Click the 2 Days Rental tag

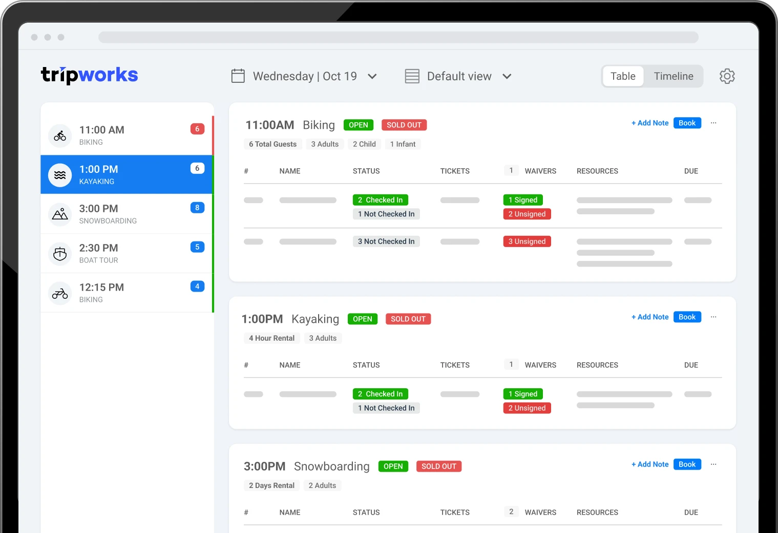click(271, 485)
